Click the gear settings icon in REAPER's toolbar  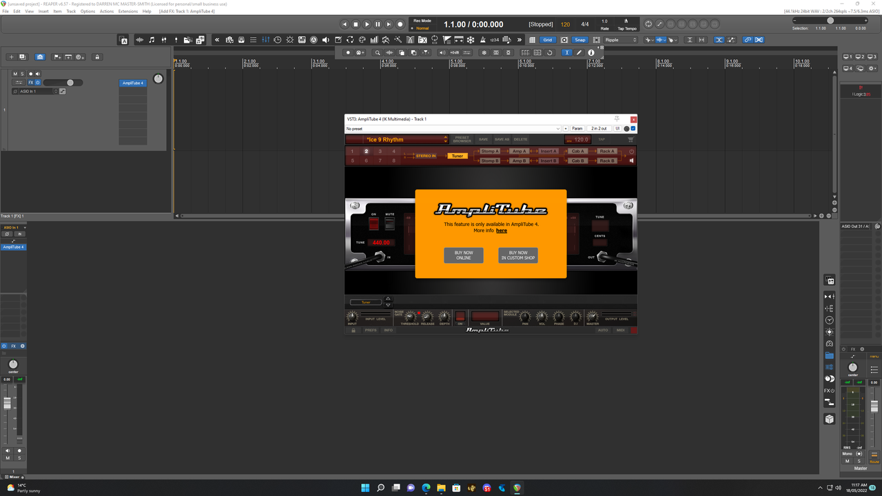[x=290, y=40]
